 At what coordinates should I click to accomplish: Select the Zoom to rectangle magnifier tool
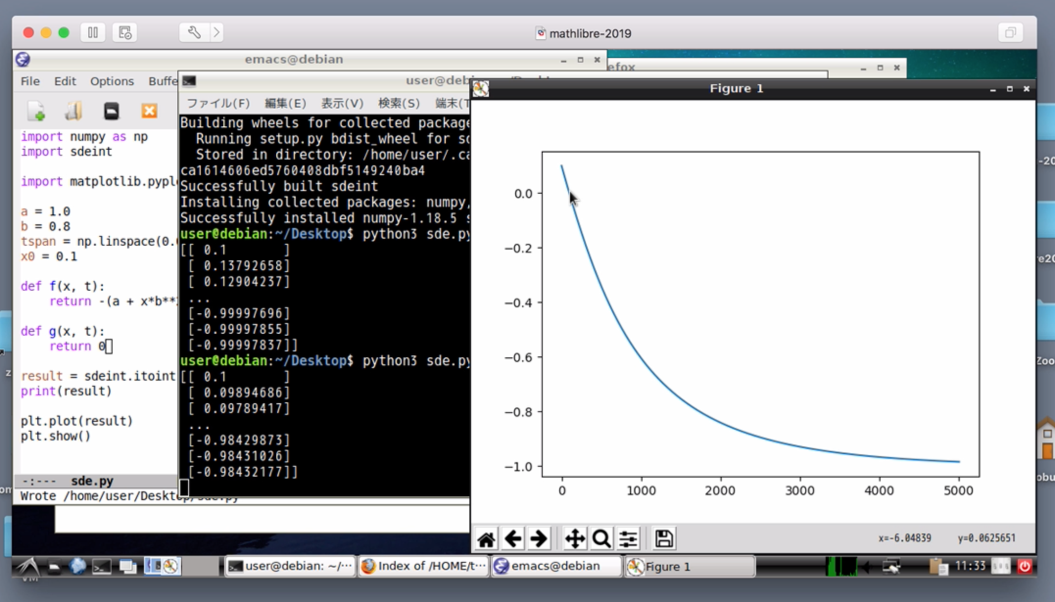[601, 539]
